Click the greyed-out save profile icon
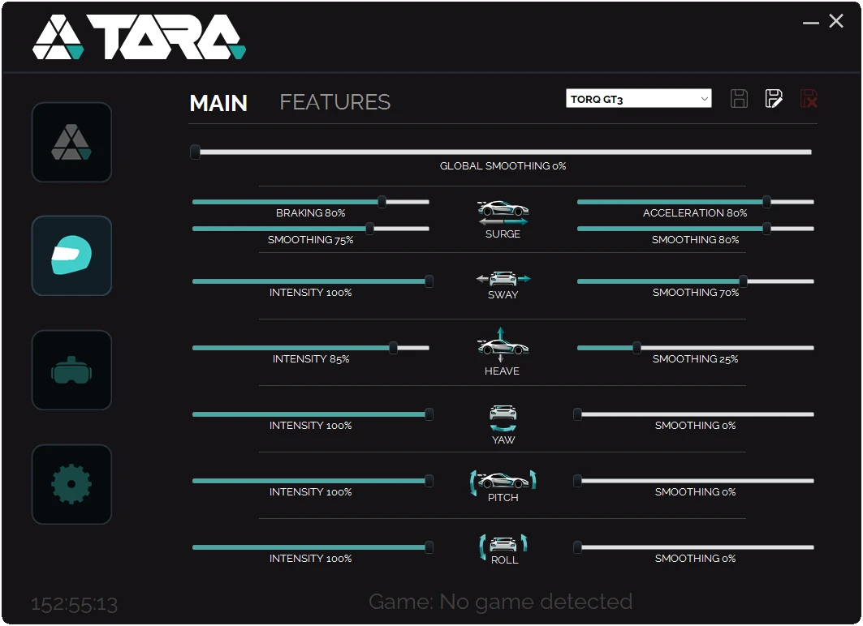The width and height of the screenshot is (863, 626). (739, 99)
